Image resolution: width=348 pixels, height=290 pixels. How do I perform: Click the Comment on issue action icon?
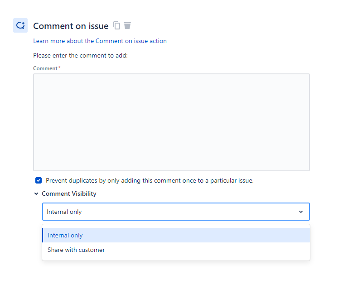(20, 25)
